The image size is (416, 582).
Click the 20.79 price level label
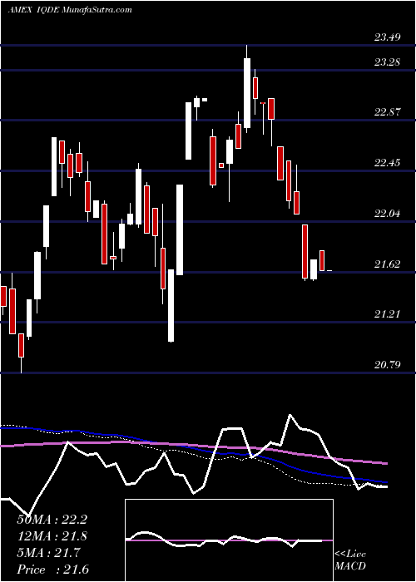point(388,365)
